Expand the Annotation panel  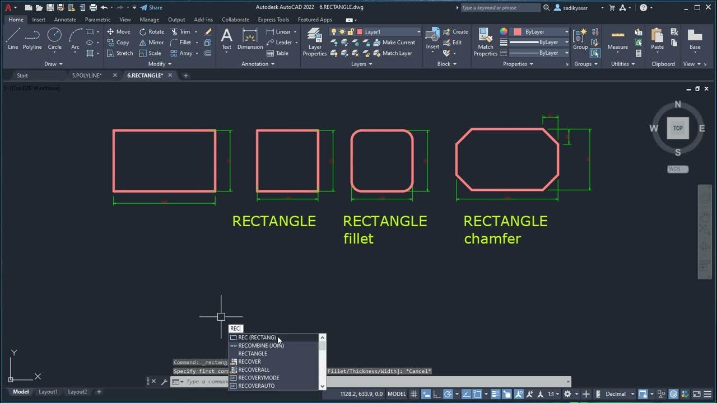pos(258,64)
